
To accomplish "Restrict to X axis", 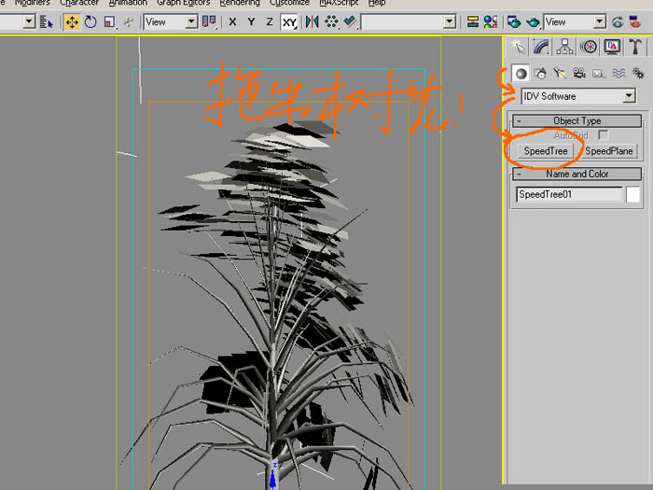I will pos(232,21).
